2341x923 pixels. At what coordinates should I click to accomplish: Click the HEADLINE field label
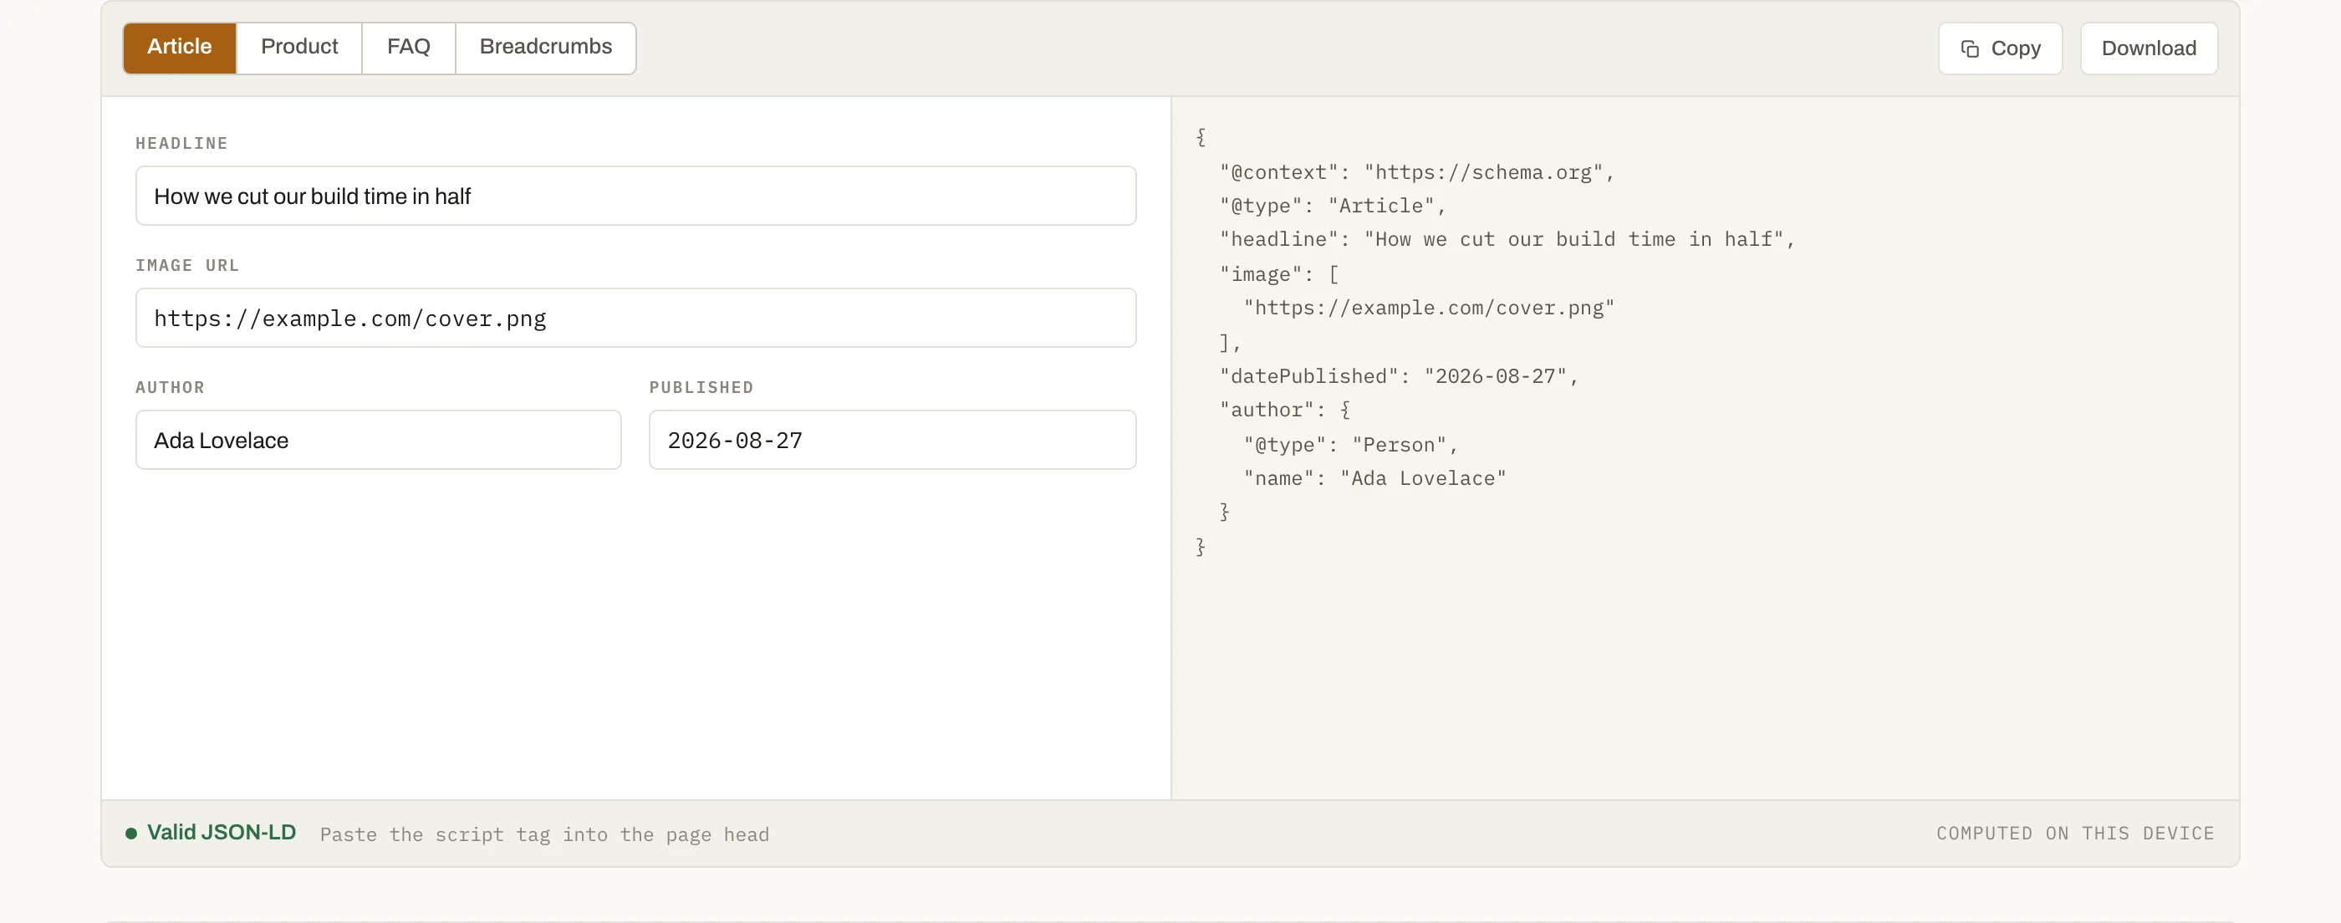click(x=181, y=144)
